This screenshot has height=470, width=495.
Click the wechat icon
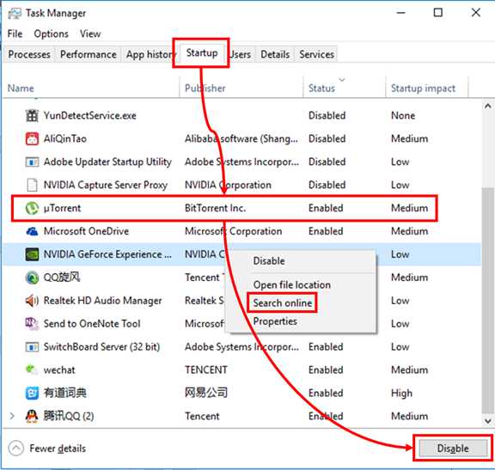(x=32, y=369)
